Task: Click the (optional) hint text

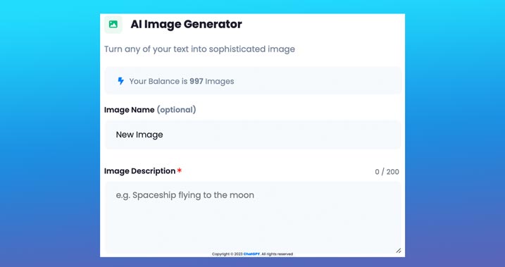Action: pyautogui.click(x=176, y=110)
